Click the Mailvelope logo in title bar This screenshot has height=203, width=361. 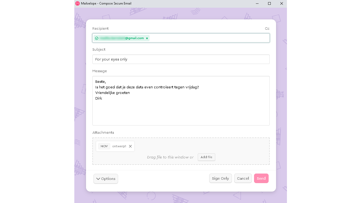pos(78,3)
